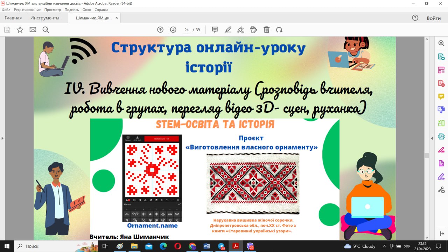Select the sign document tool in toolbar
This screenshot has width=448, height=252.
point(241,30)
